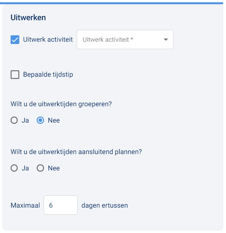Select Nee radio for uitwerktijden groeperen
The width and height of the screenshot is (226, 233).
[x=41, y=120]
